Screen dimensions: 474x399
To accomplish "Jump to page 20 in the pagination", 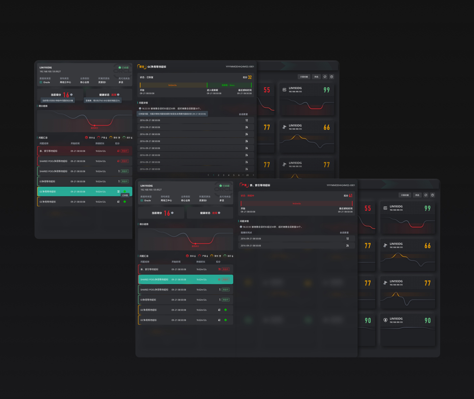I will pyautogui.click(x=247, y=175).
